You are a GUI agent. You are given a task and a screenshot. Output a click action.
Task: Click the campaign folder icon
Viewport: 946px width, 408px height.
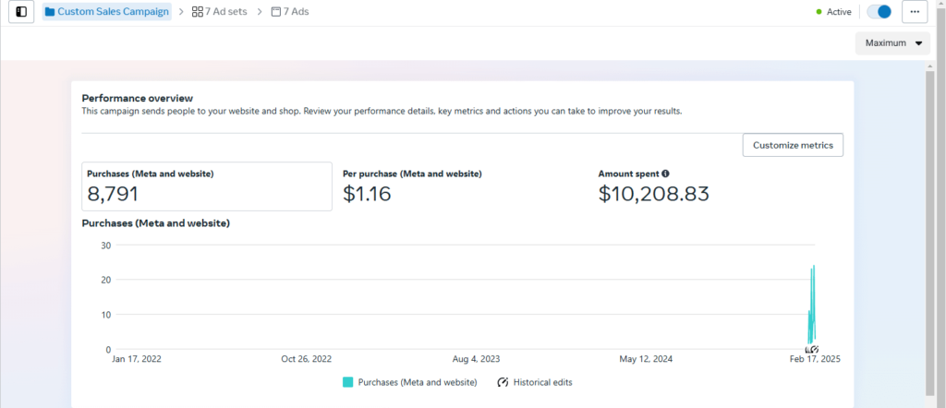point(50,12)
